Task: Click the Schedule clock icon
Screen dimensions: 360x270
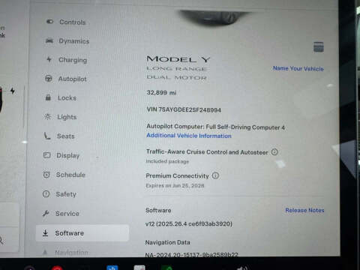Action: coord(46,175)
